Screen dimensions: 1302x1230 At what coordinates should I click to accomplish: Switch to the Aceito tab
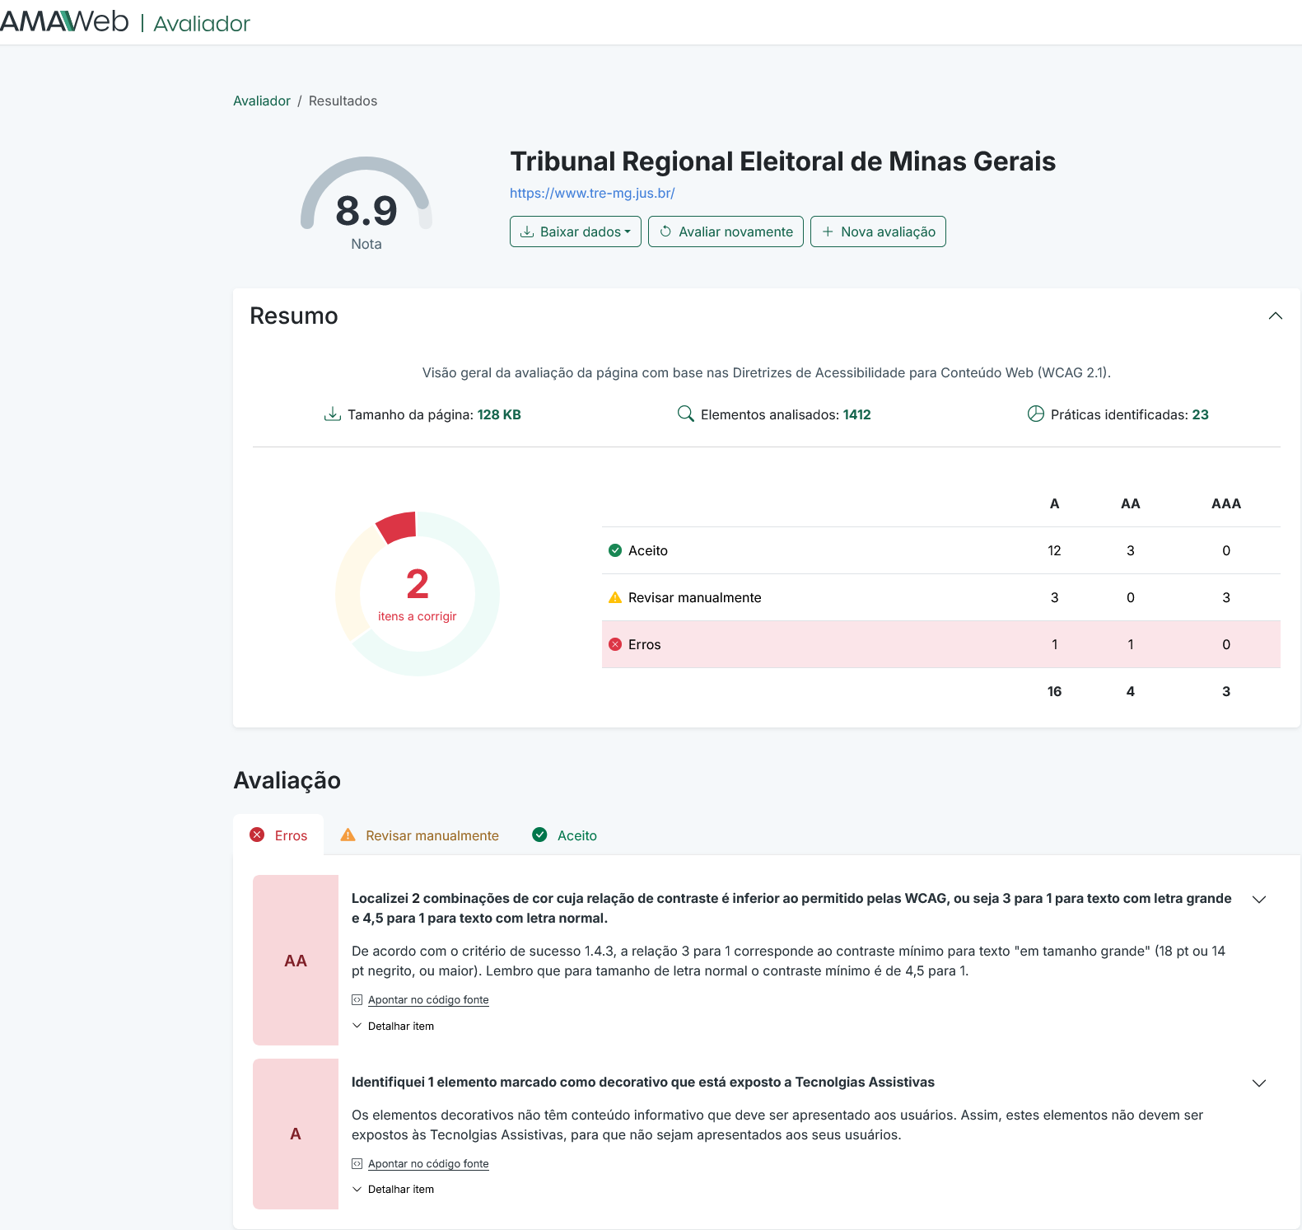point(565,835)
